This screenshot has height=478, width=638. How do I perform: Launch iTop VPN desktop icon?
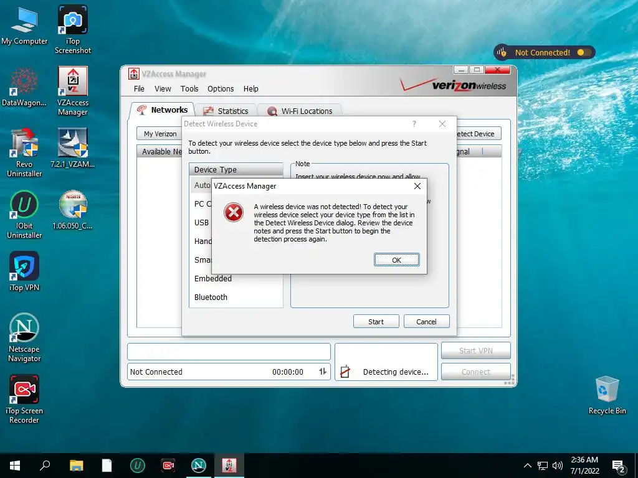[x=24, y=271]
